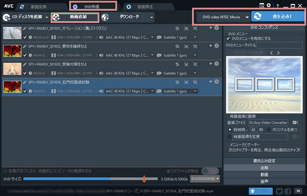Open the 書き込み設定 section

click(x=264, y=161)
